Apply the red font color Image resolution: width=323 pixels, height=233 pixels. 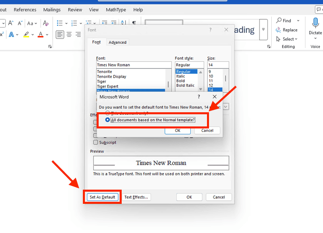40,34
